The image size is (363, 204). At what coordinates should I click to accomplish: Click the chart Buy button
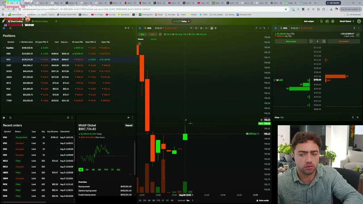coord(142,34)
